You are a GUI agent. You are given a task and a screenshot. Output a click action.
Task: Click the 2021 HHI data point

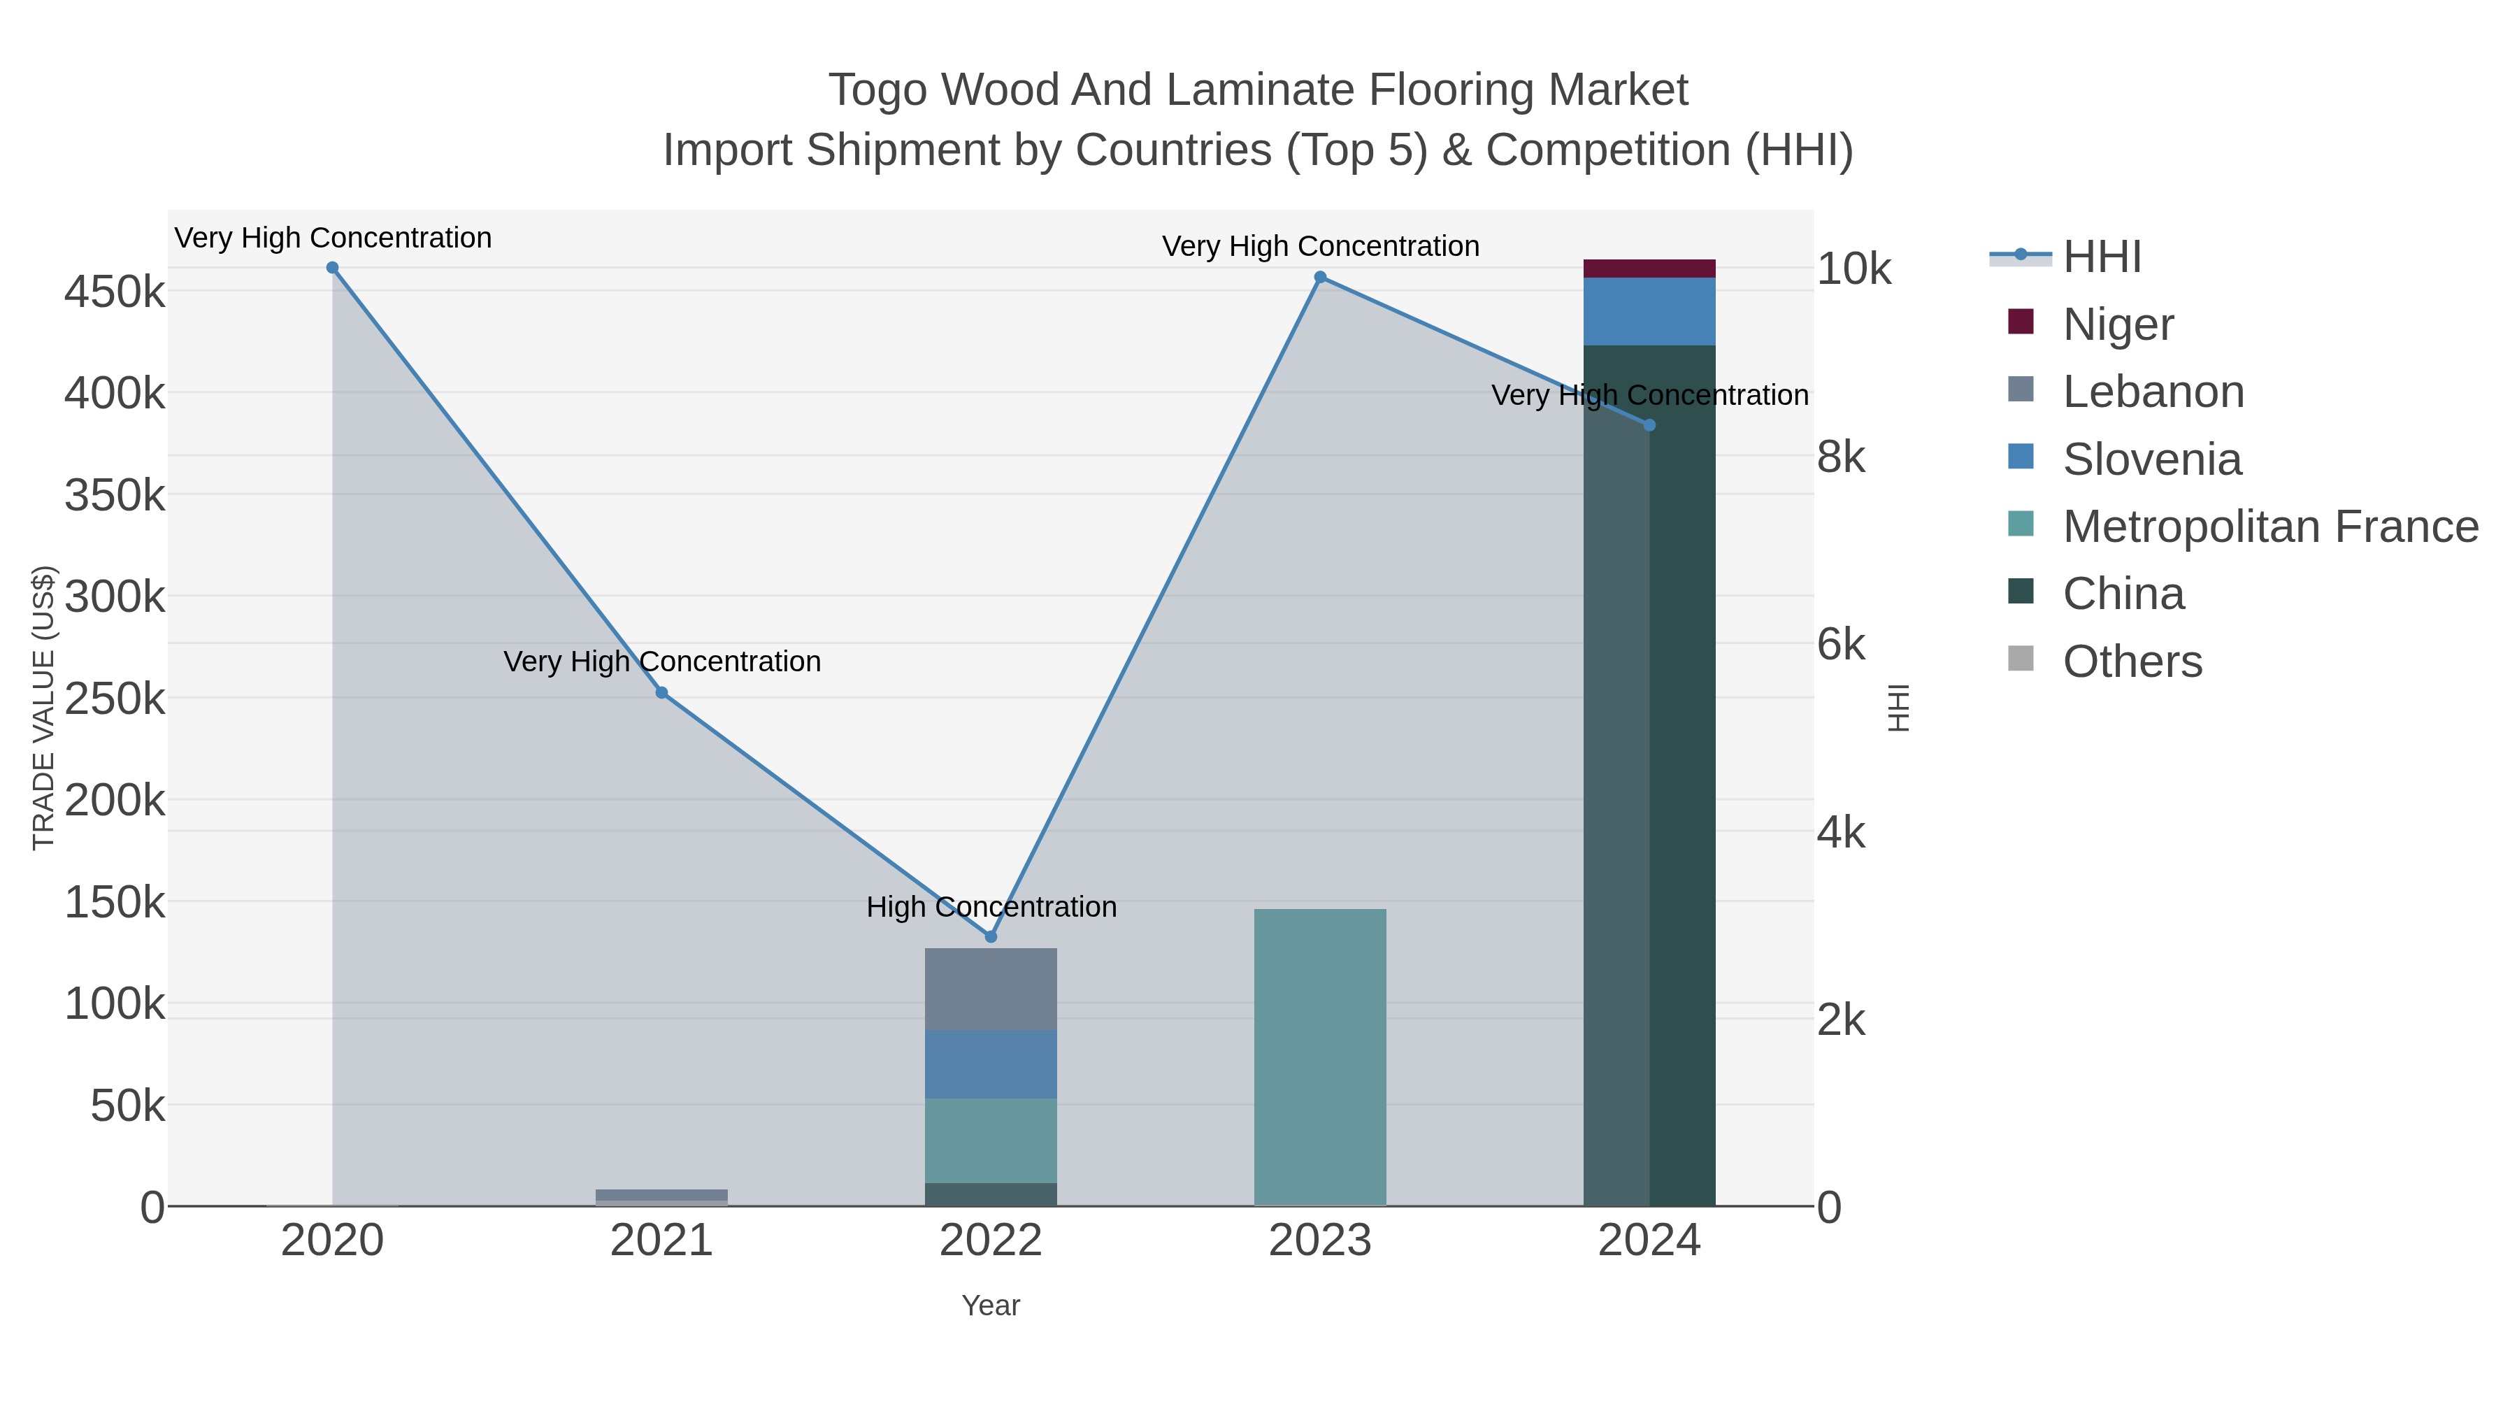(x=661, y=693)
